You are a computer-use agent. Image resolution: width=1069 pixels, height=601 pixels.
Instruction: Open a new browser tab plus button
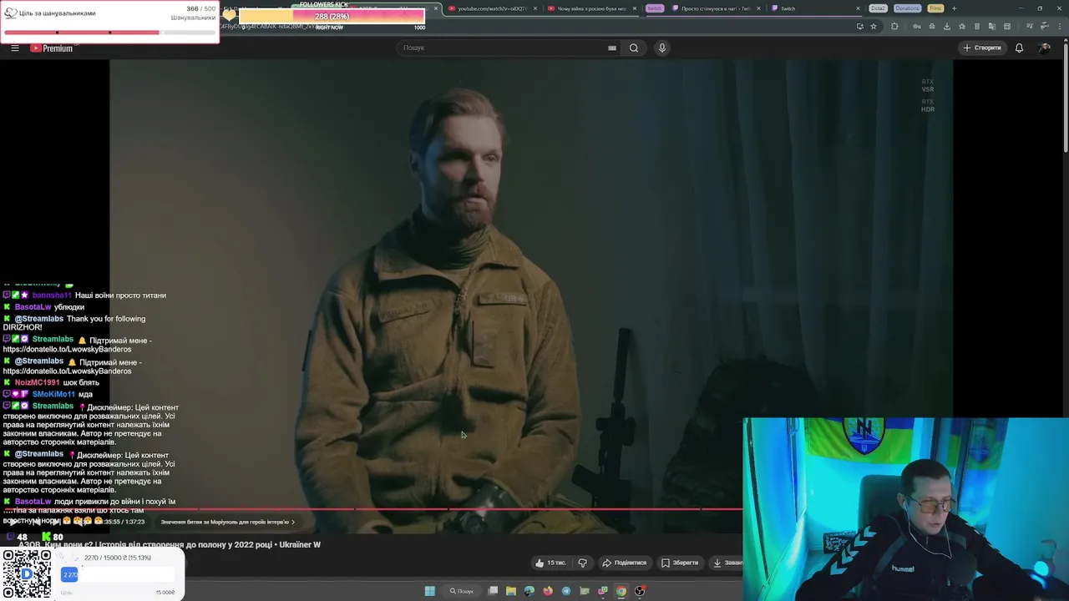[x=954, y=8]
